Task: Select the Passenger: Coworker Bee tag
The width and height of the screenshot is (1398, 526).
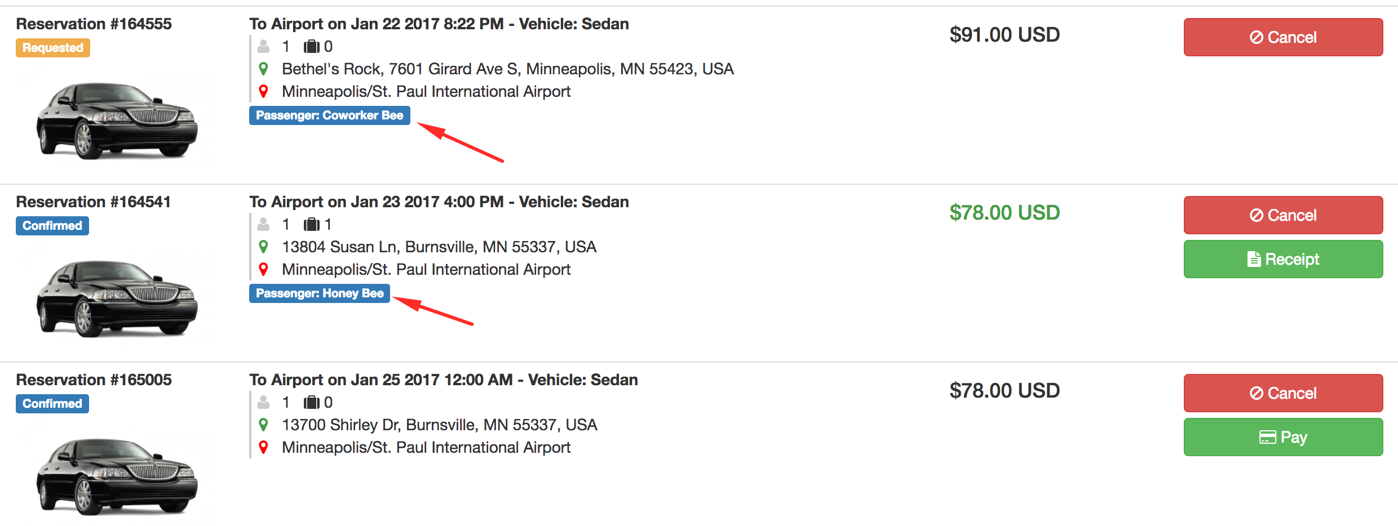Action: point(329,115)
